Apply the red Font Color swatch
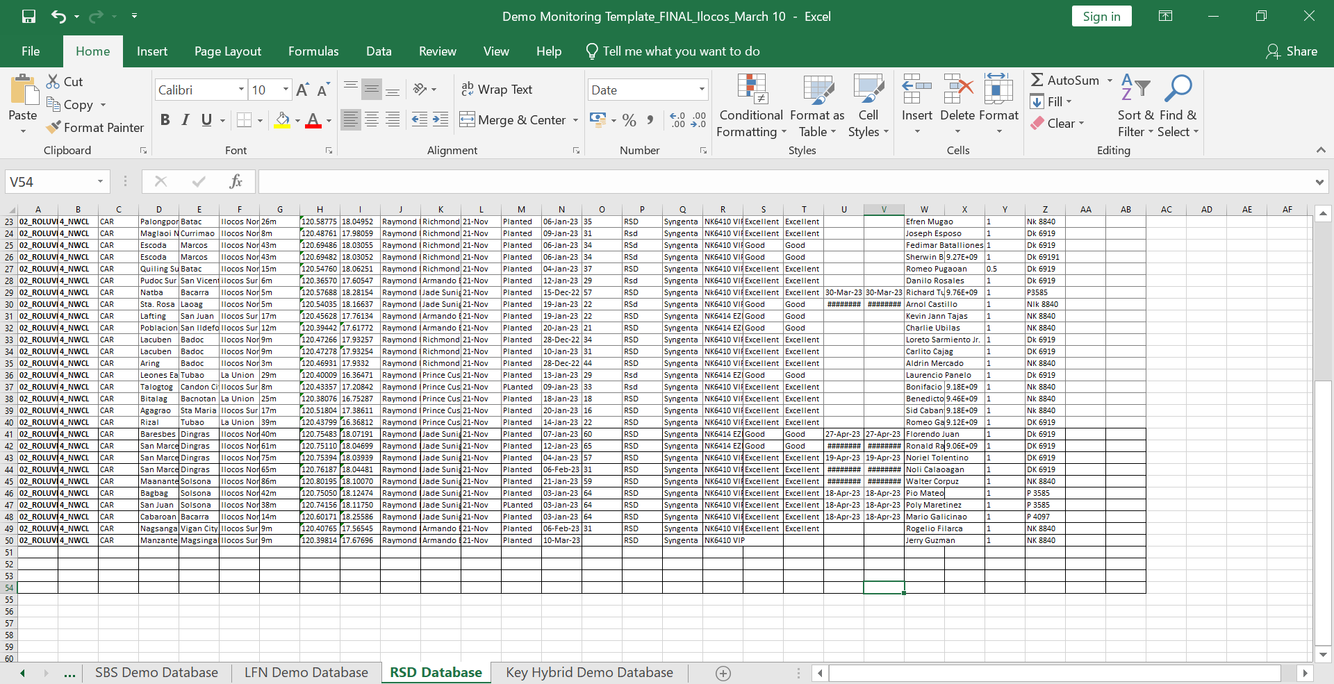Image resolution: width=1334 pixels, height=684 pixels. point(313,120)
